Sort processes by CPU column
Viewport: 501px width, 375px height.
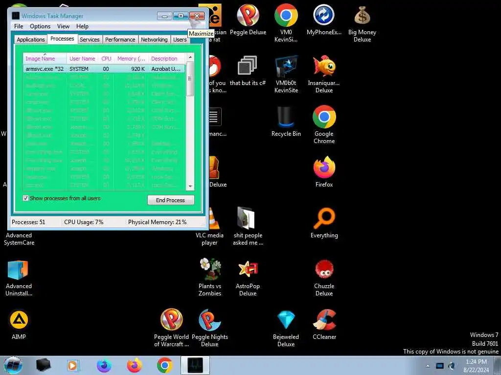106,59
